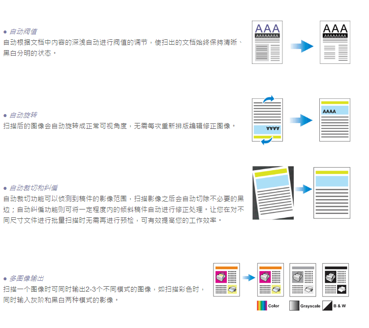The width and height of the screenshot is (369, 328).
Task: Click the blue arrow in deskew illustration
Action: point(304,189)
